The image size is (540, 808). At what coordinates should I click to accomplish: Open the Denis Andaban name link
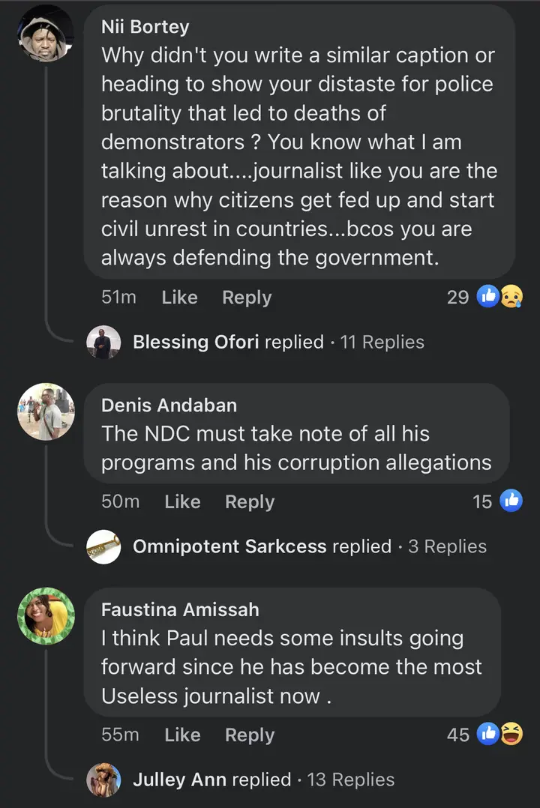click(169, 405)
